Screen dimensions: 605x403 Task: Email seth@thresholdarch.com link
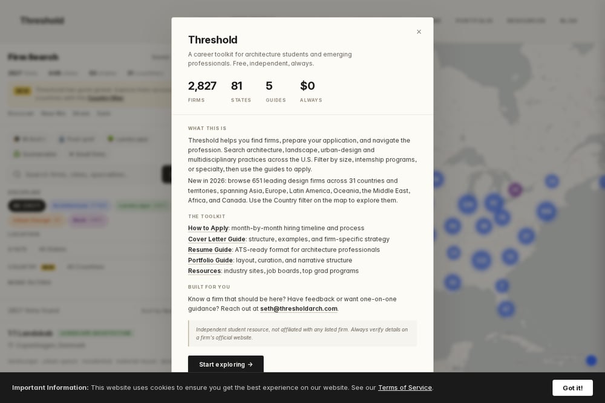click(299, 309)
